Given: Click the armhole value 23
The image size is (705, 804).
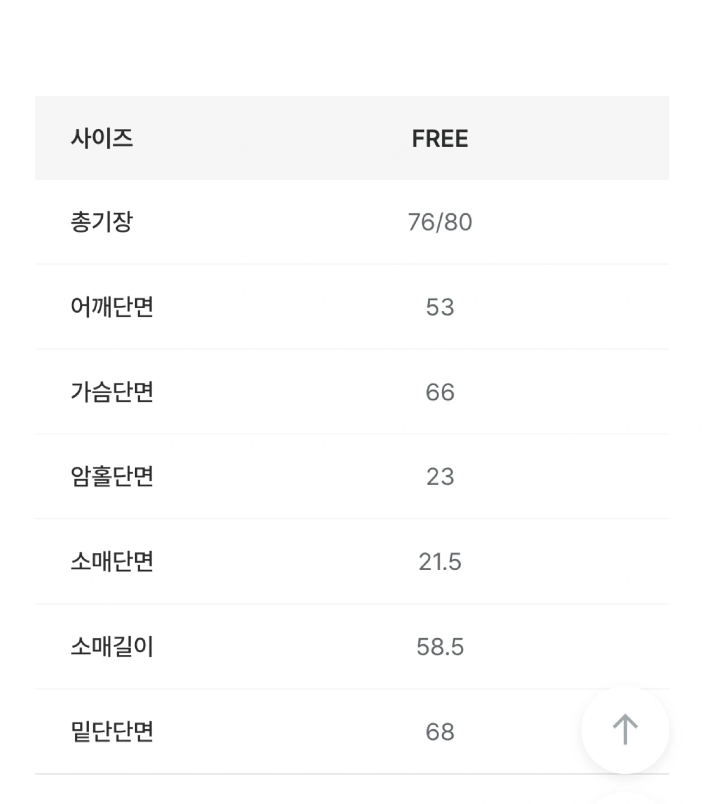Looking at the screenshot, I should [440, 477].
